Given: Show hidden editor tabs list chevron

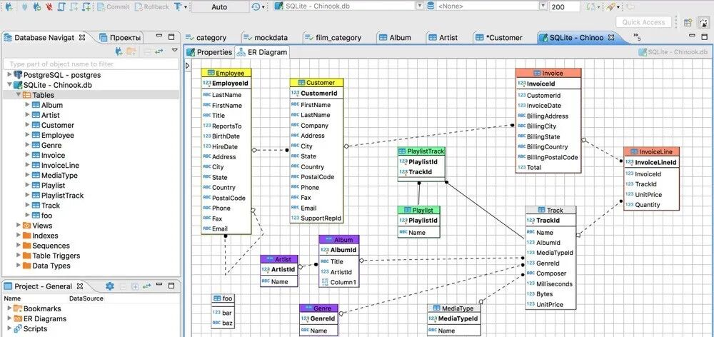Looking at the screenshot, I should (x=637, y=37).
